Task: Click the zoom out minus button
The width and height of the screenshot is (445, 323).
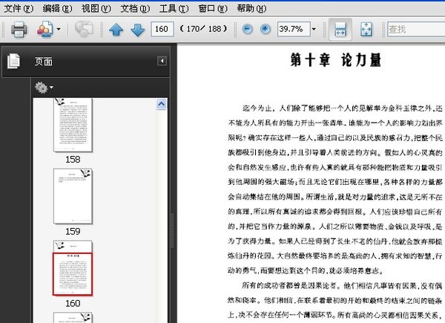Action: pos(248,29)
